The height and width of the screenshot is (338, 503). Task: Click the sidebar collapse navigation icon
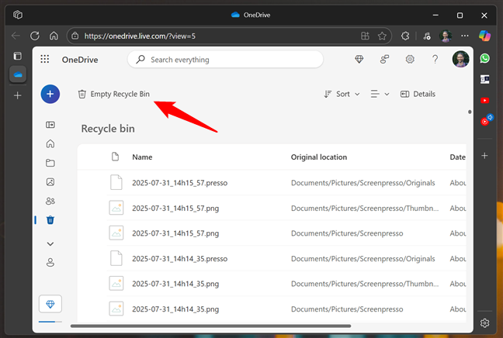pyautogui.click(x=50, y=125)
